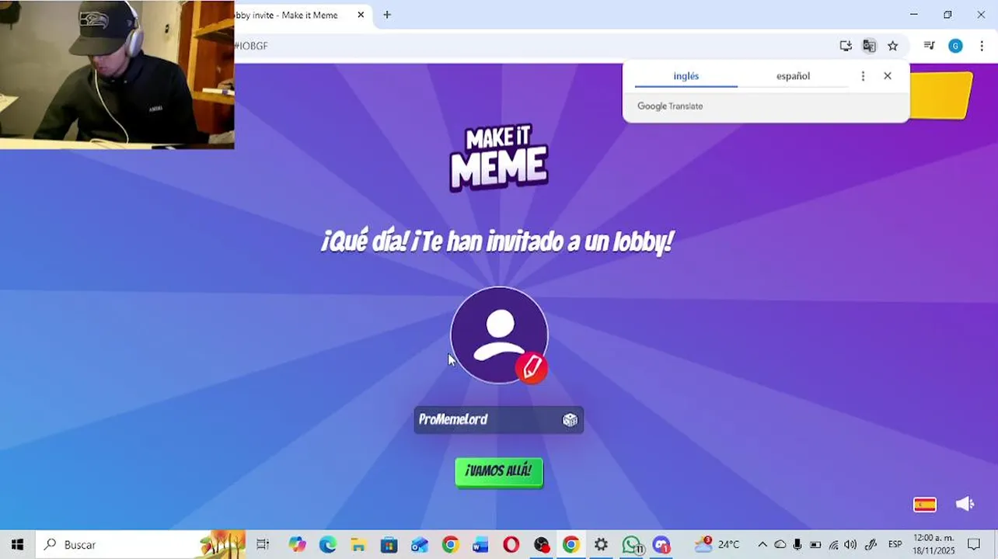Launch Opera browser from the taskbar
This screenshot has width=998, height=559.
[511, 544]
